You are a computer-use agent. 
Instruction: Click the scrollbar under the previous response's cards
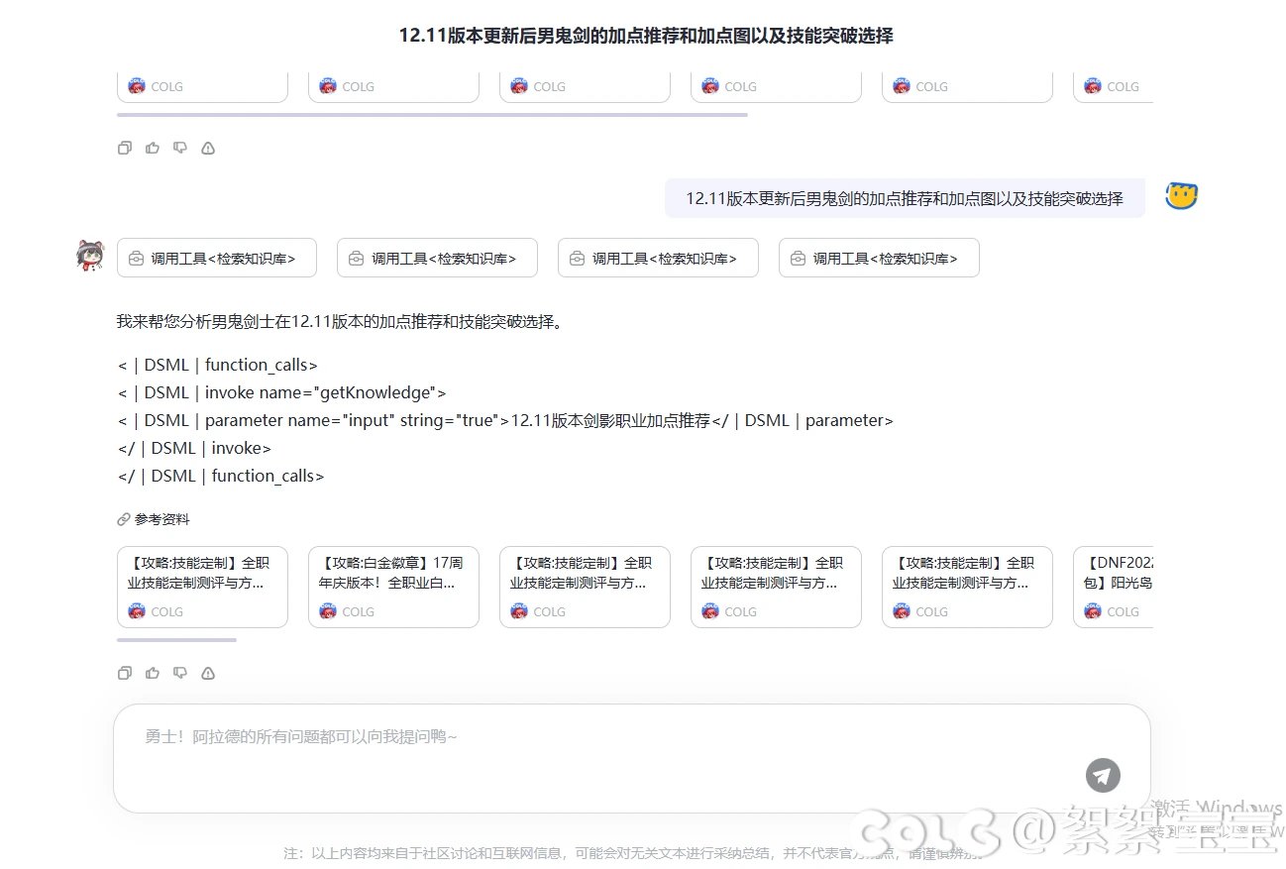click(432, 115)
